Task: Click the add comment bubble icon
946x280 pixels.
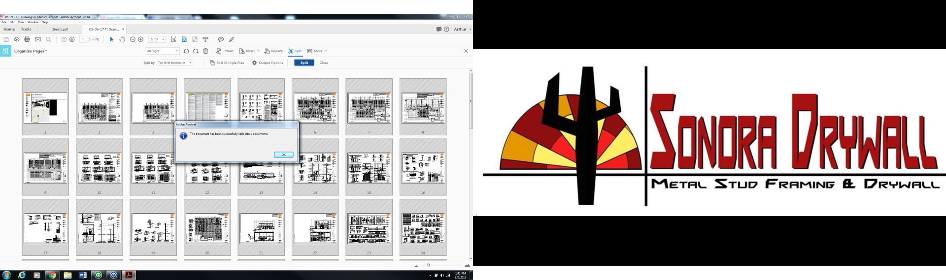Action: click(221, 39)
